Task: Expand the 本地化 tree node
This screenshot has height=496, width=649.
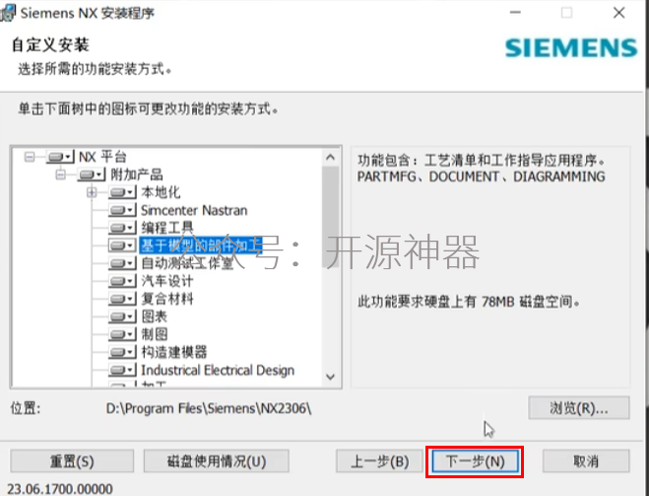Action: click(92, 192)
